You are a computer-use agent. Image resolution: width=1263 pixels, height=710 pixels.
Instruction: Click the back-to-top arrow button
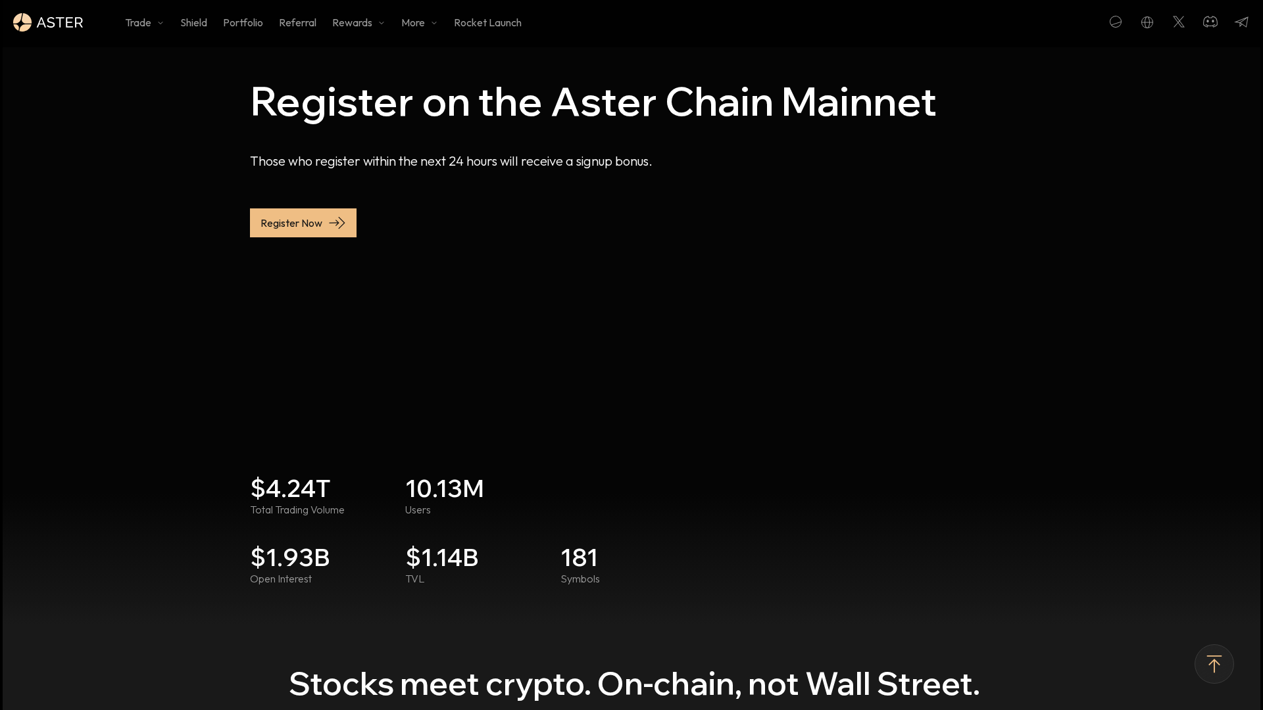coord(1214,664)
